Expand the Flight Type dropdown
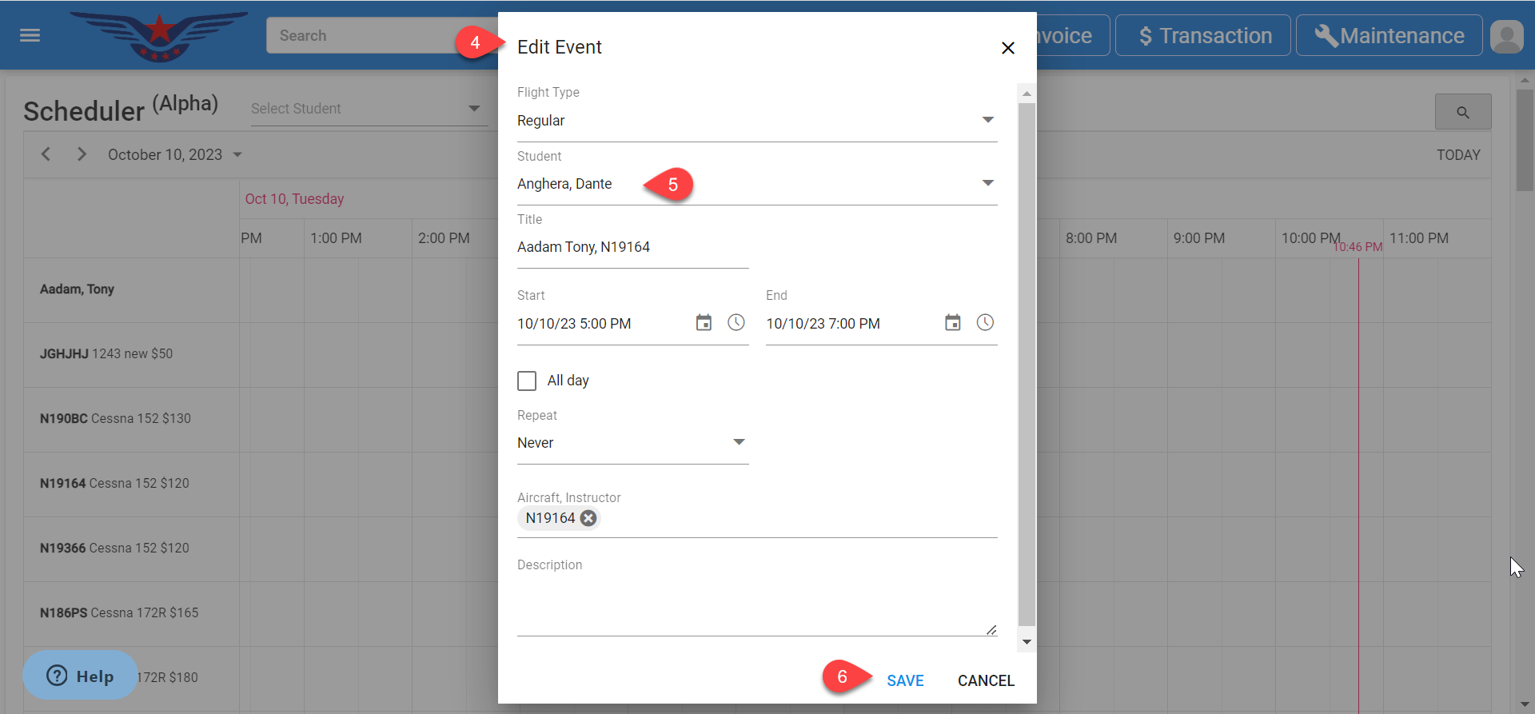Viewport: 1535px width, 714px height. tap(987, 120)
